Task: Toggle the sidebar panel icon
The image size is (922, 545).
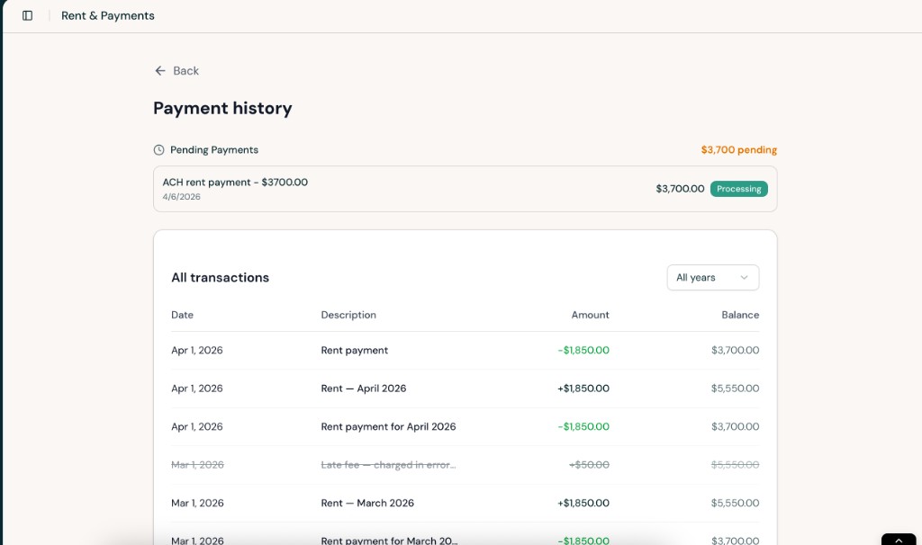Action: click(x=28, y=15)
